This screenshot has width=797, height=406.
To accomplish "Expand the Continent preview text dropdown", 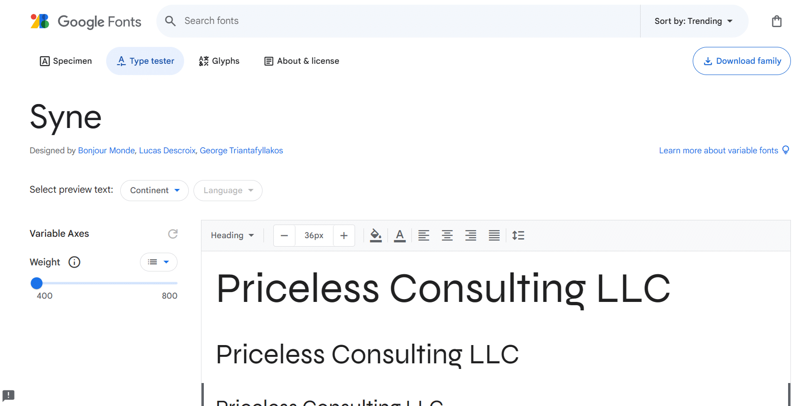I will pyautogui.click(x=155, y=190).
